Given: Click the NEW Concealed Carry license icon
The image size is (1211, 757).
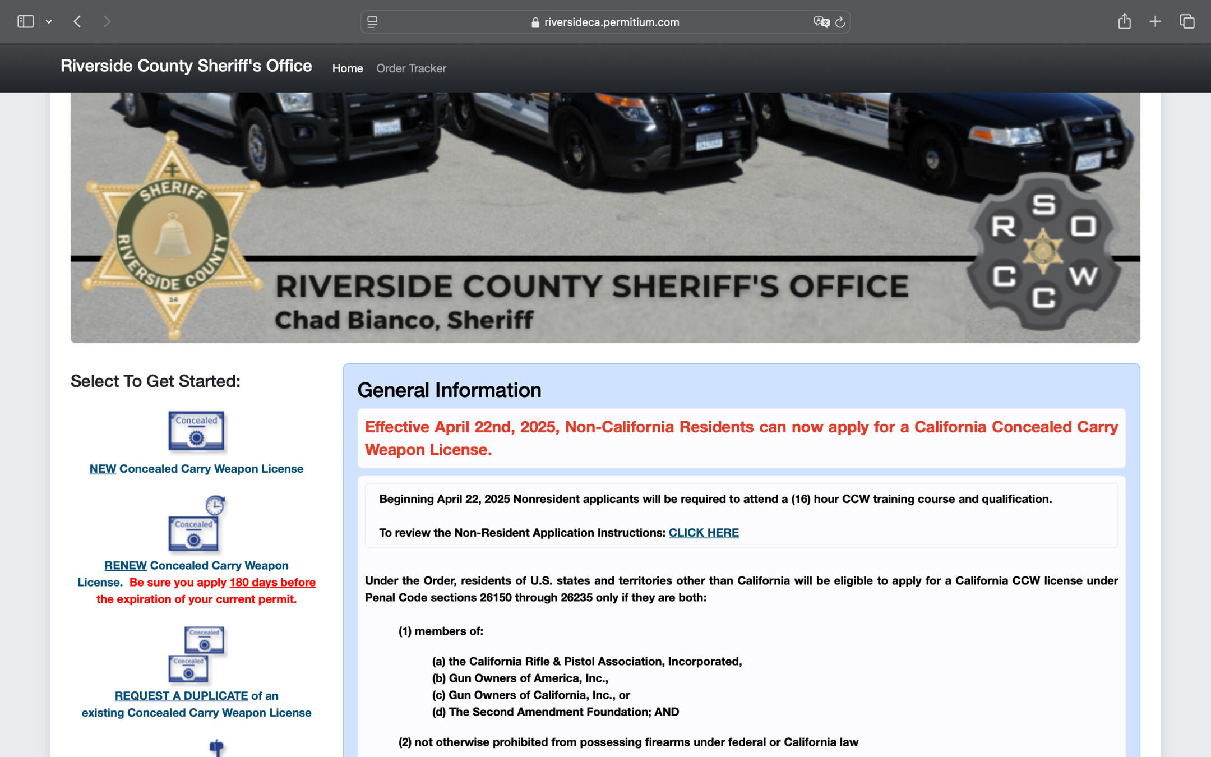Looking at the screenshot, I should tap(196, 431).
